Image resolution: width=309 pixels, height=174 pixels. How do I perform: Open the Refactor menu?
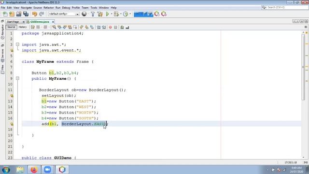point(48,8)
